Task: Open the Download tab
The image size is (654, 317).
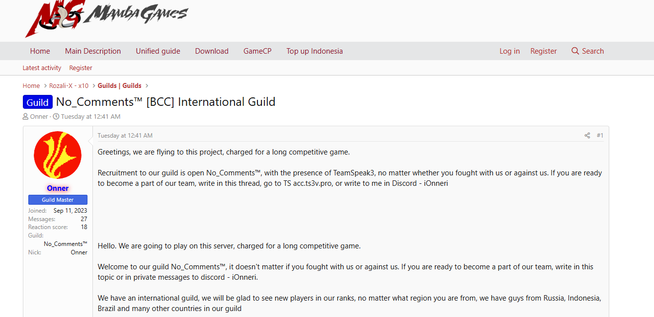Action: [x=212, y=51]
